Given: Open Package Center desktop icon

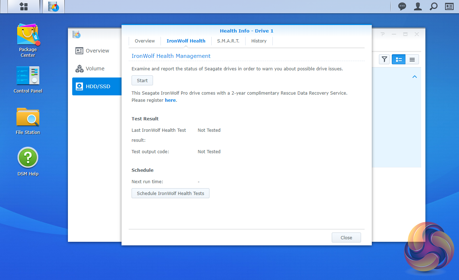Looking at the screenshot, I should click(x=28, y=40).
